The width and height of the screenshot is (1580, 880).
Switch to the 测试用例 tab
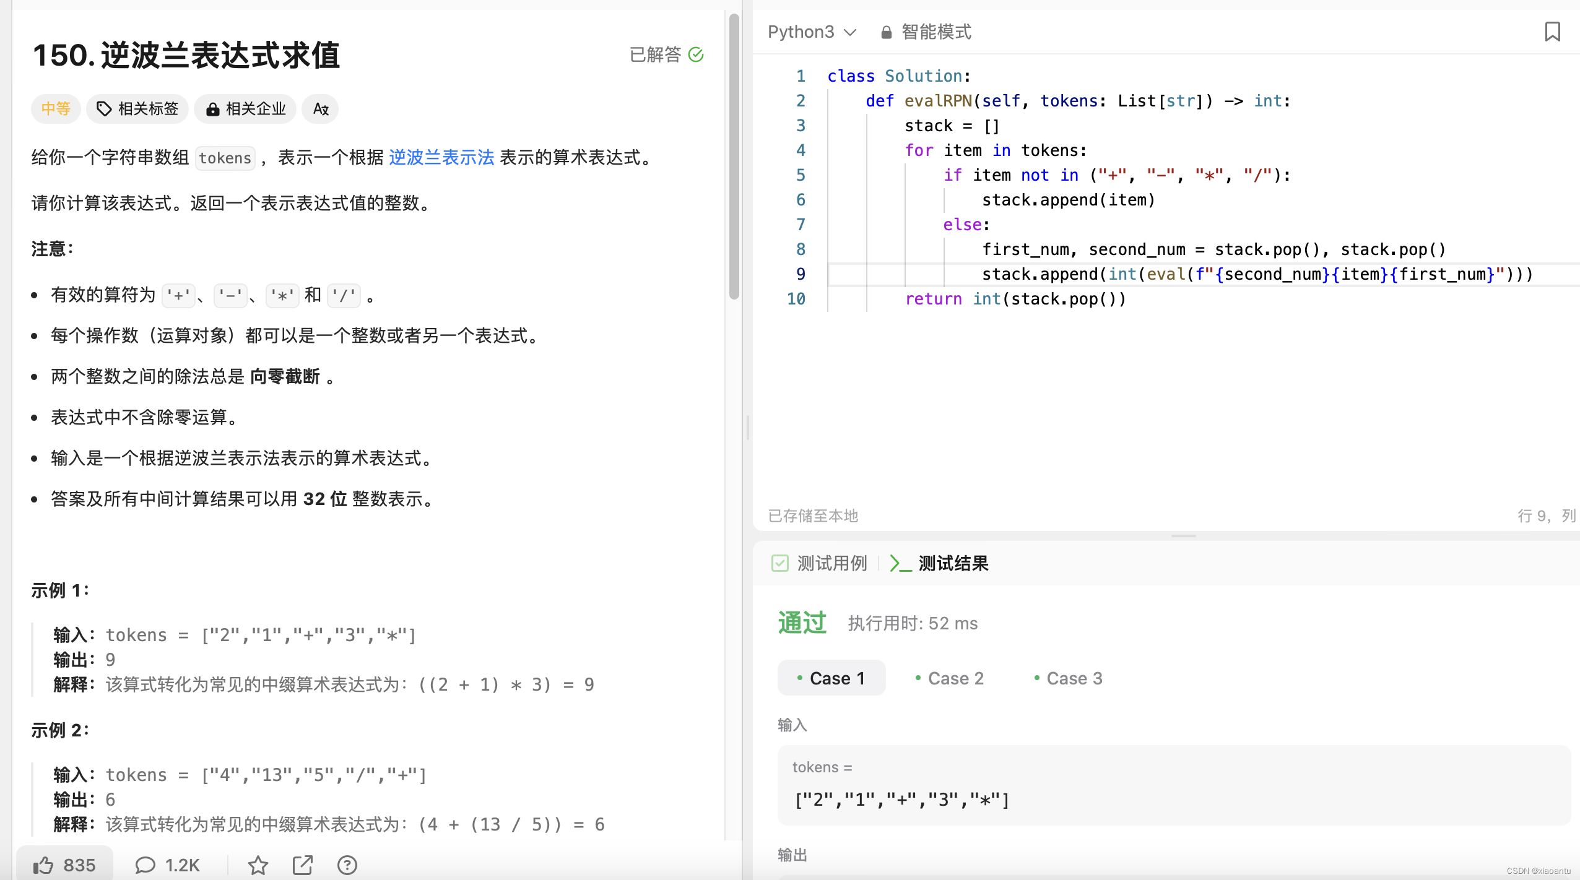pos(819,563)
